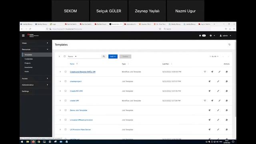The width and height of the screenshot is (256, 144).
Task: Open the Windows Start menu
Action: click(22, 142)
